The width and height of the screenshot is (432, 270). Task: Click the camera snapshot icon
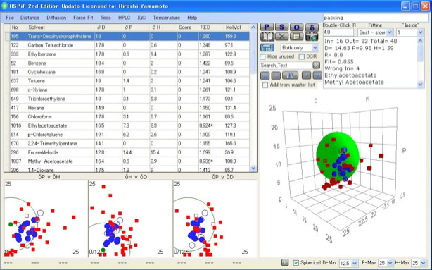pyautogui.click(x=312, y=37)
